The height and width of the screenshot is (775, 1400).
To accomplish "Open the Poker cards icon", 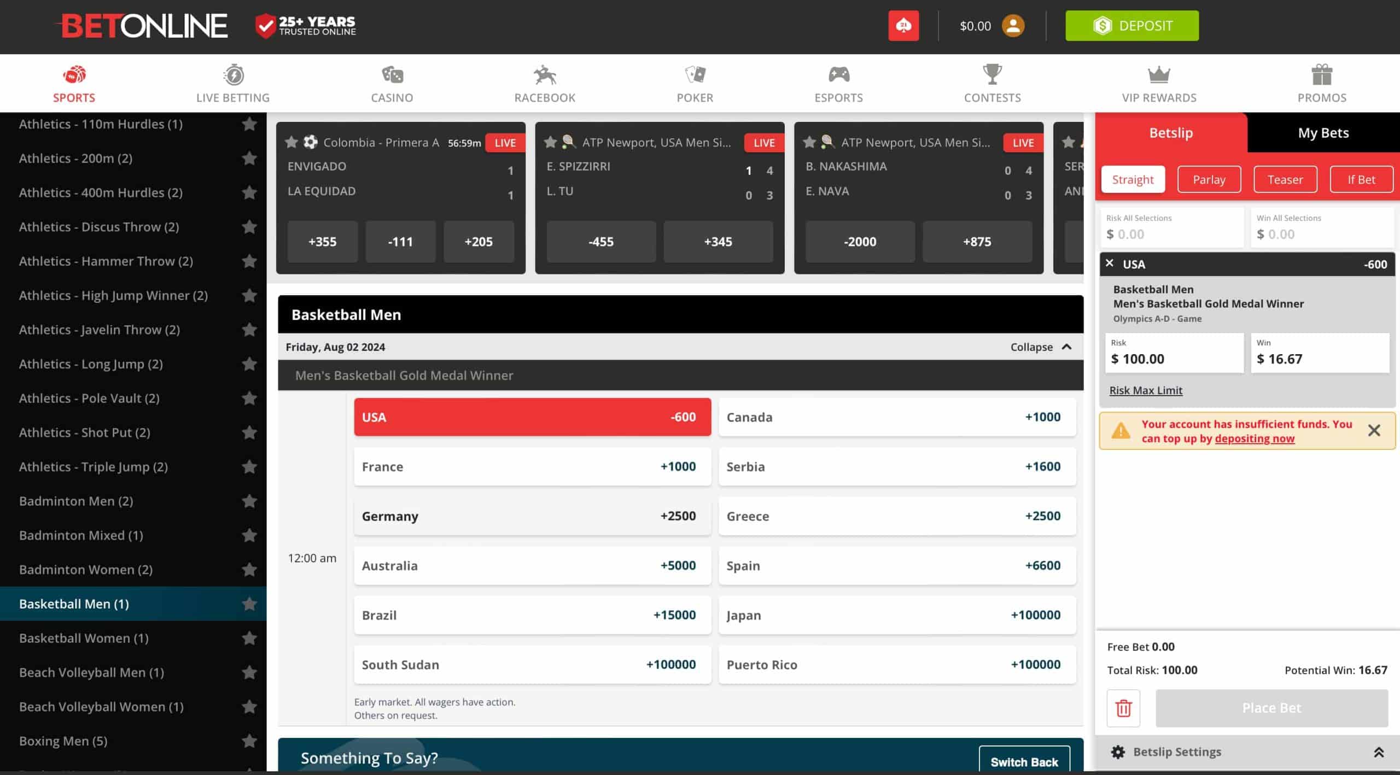I will pos(695,74).
